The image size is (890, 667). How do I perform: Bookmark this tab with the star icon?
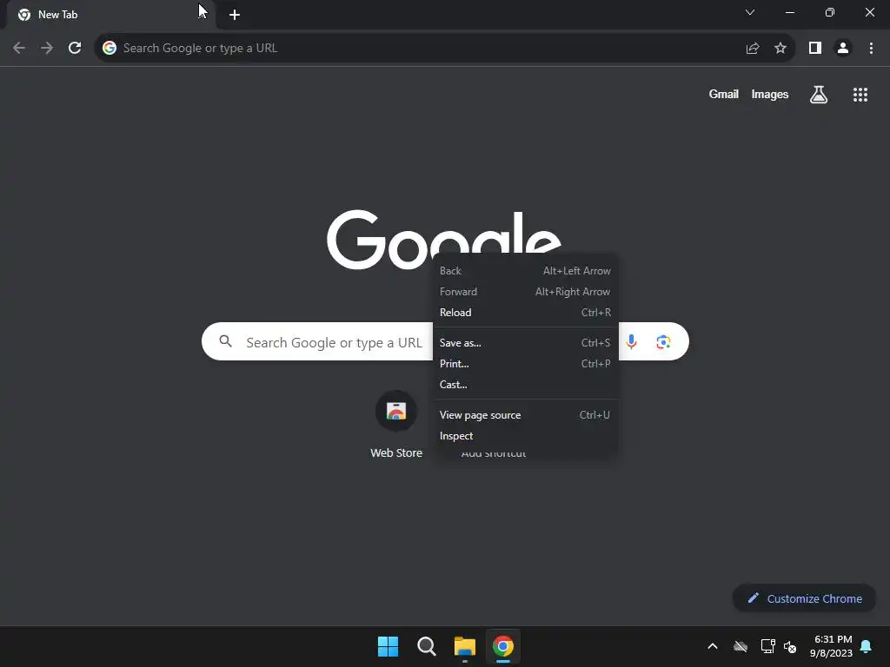pos(780,49)
